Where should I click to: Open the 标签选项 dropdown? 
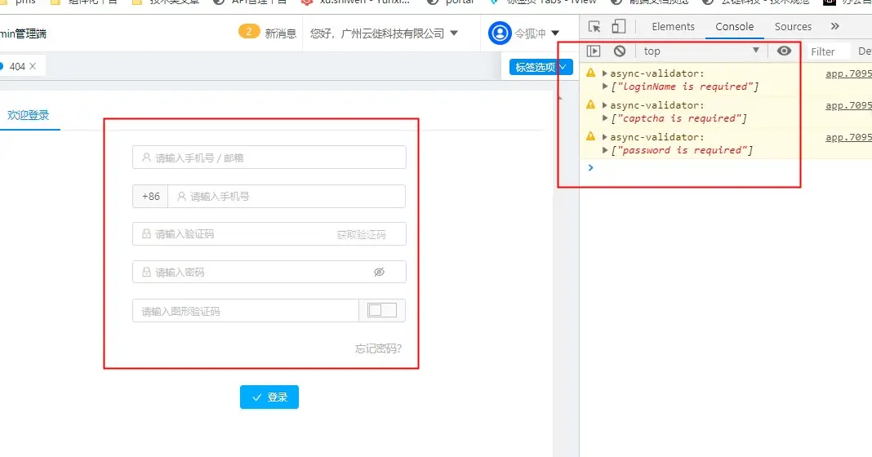[541, 67]
